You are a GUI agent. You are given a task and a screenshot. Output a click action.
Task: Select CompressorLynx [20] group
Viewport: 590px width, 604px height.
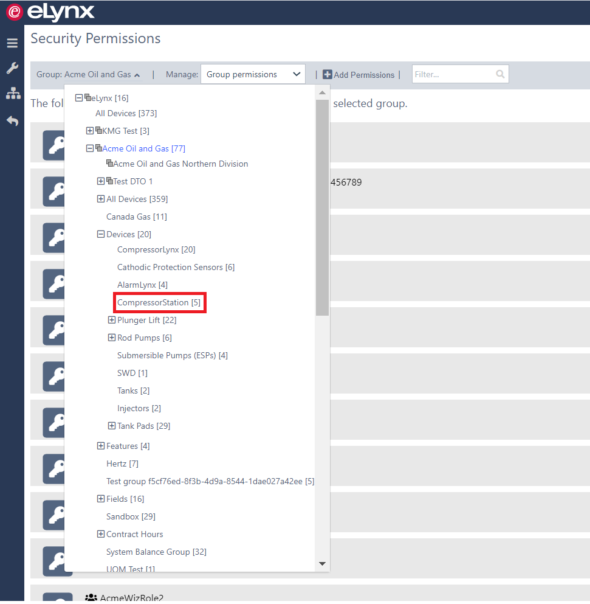tap(156, 249)
